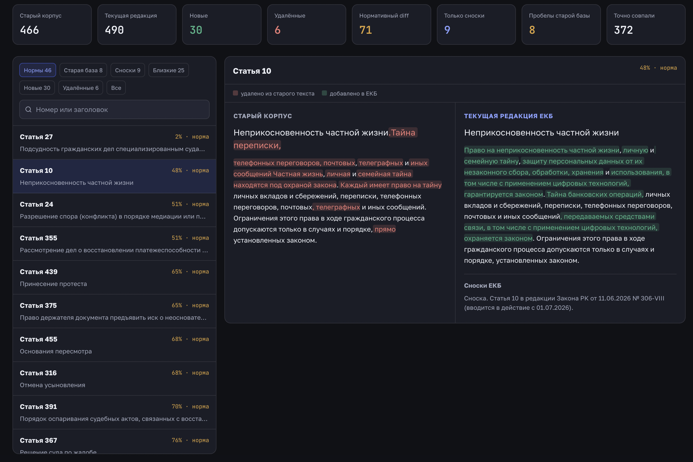Select Статья 24 about mediation
The width and height of the screenshot is (693, 462).
tap(114, 210)
